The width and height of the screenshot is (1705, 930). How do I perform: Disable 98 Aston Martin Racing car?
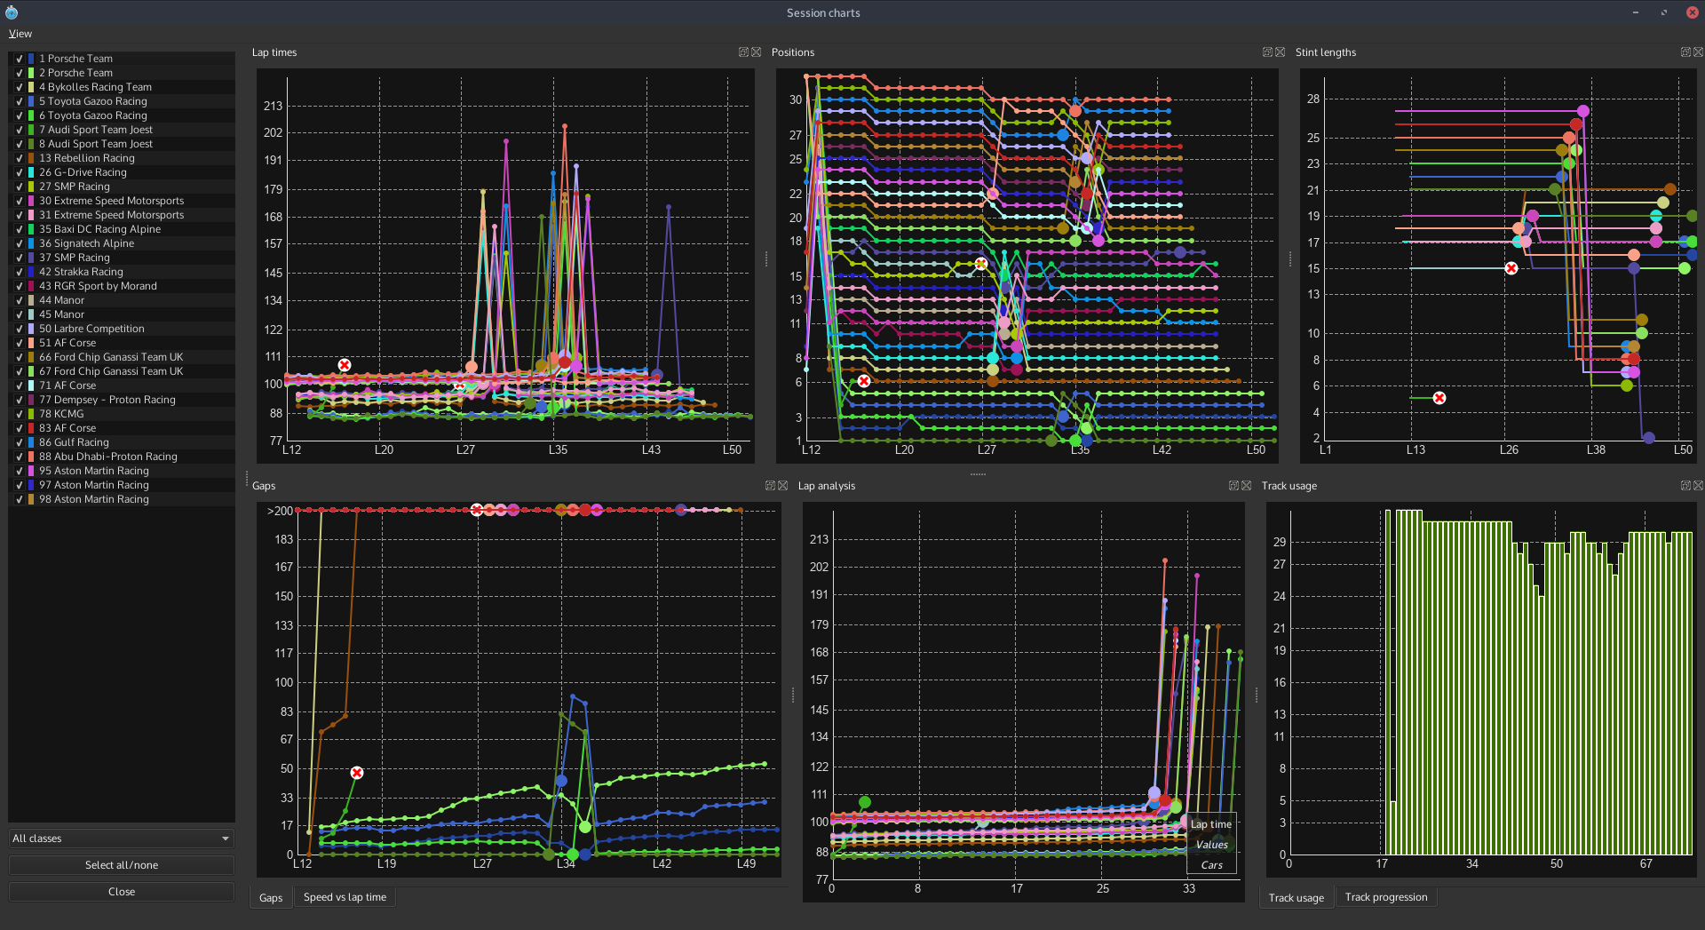coord(20,499)
